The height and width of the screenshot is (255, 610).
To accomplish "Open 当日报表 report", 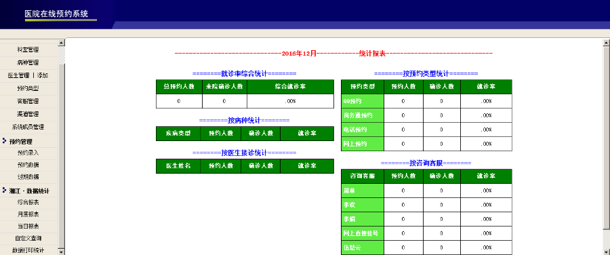I will click(x=28, y=226).
